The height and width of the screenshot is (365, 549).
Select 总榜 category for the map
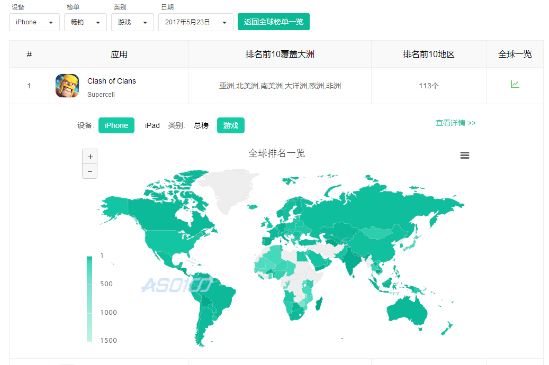201,125
